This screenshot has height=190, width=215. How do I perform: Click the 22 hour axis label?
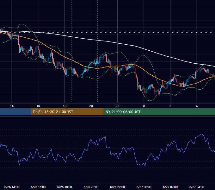point(117,106)
